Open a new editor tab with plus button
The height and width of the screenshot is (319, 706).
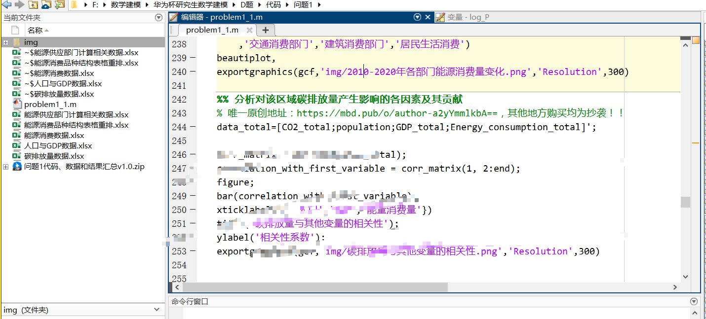[265, 30]
